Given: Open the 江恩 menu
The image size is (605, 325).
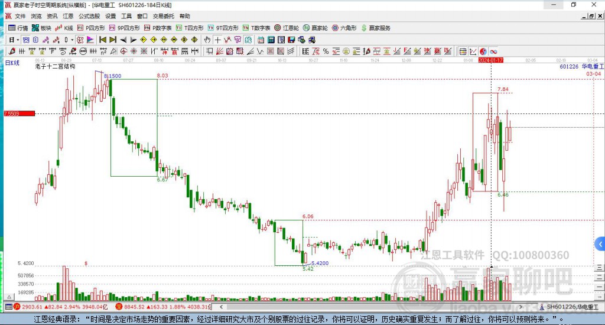Looking at the screenshot, I should [68, 16].
